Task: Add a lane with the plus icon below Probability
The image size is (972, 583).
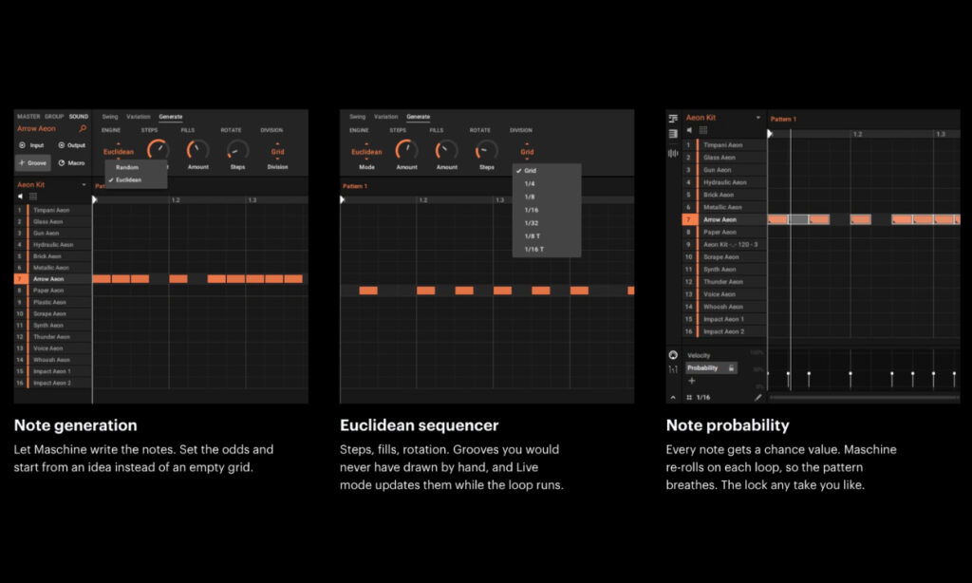Action: tap(692, 381)
